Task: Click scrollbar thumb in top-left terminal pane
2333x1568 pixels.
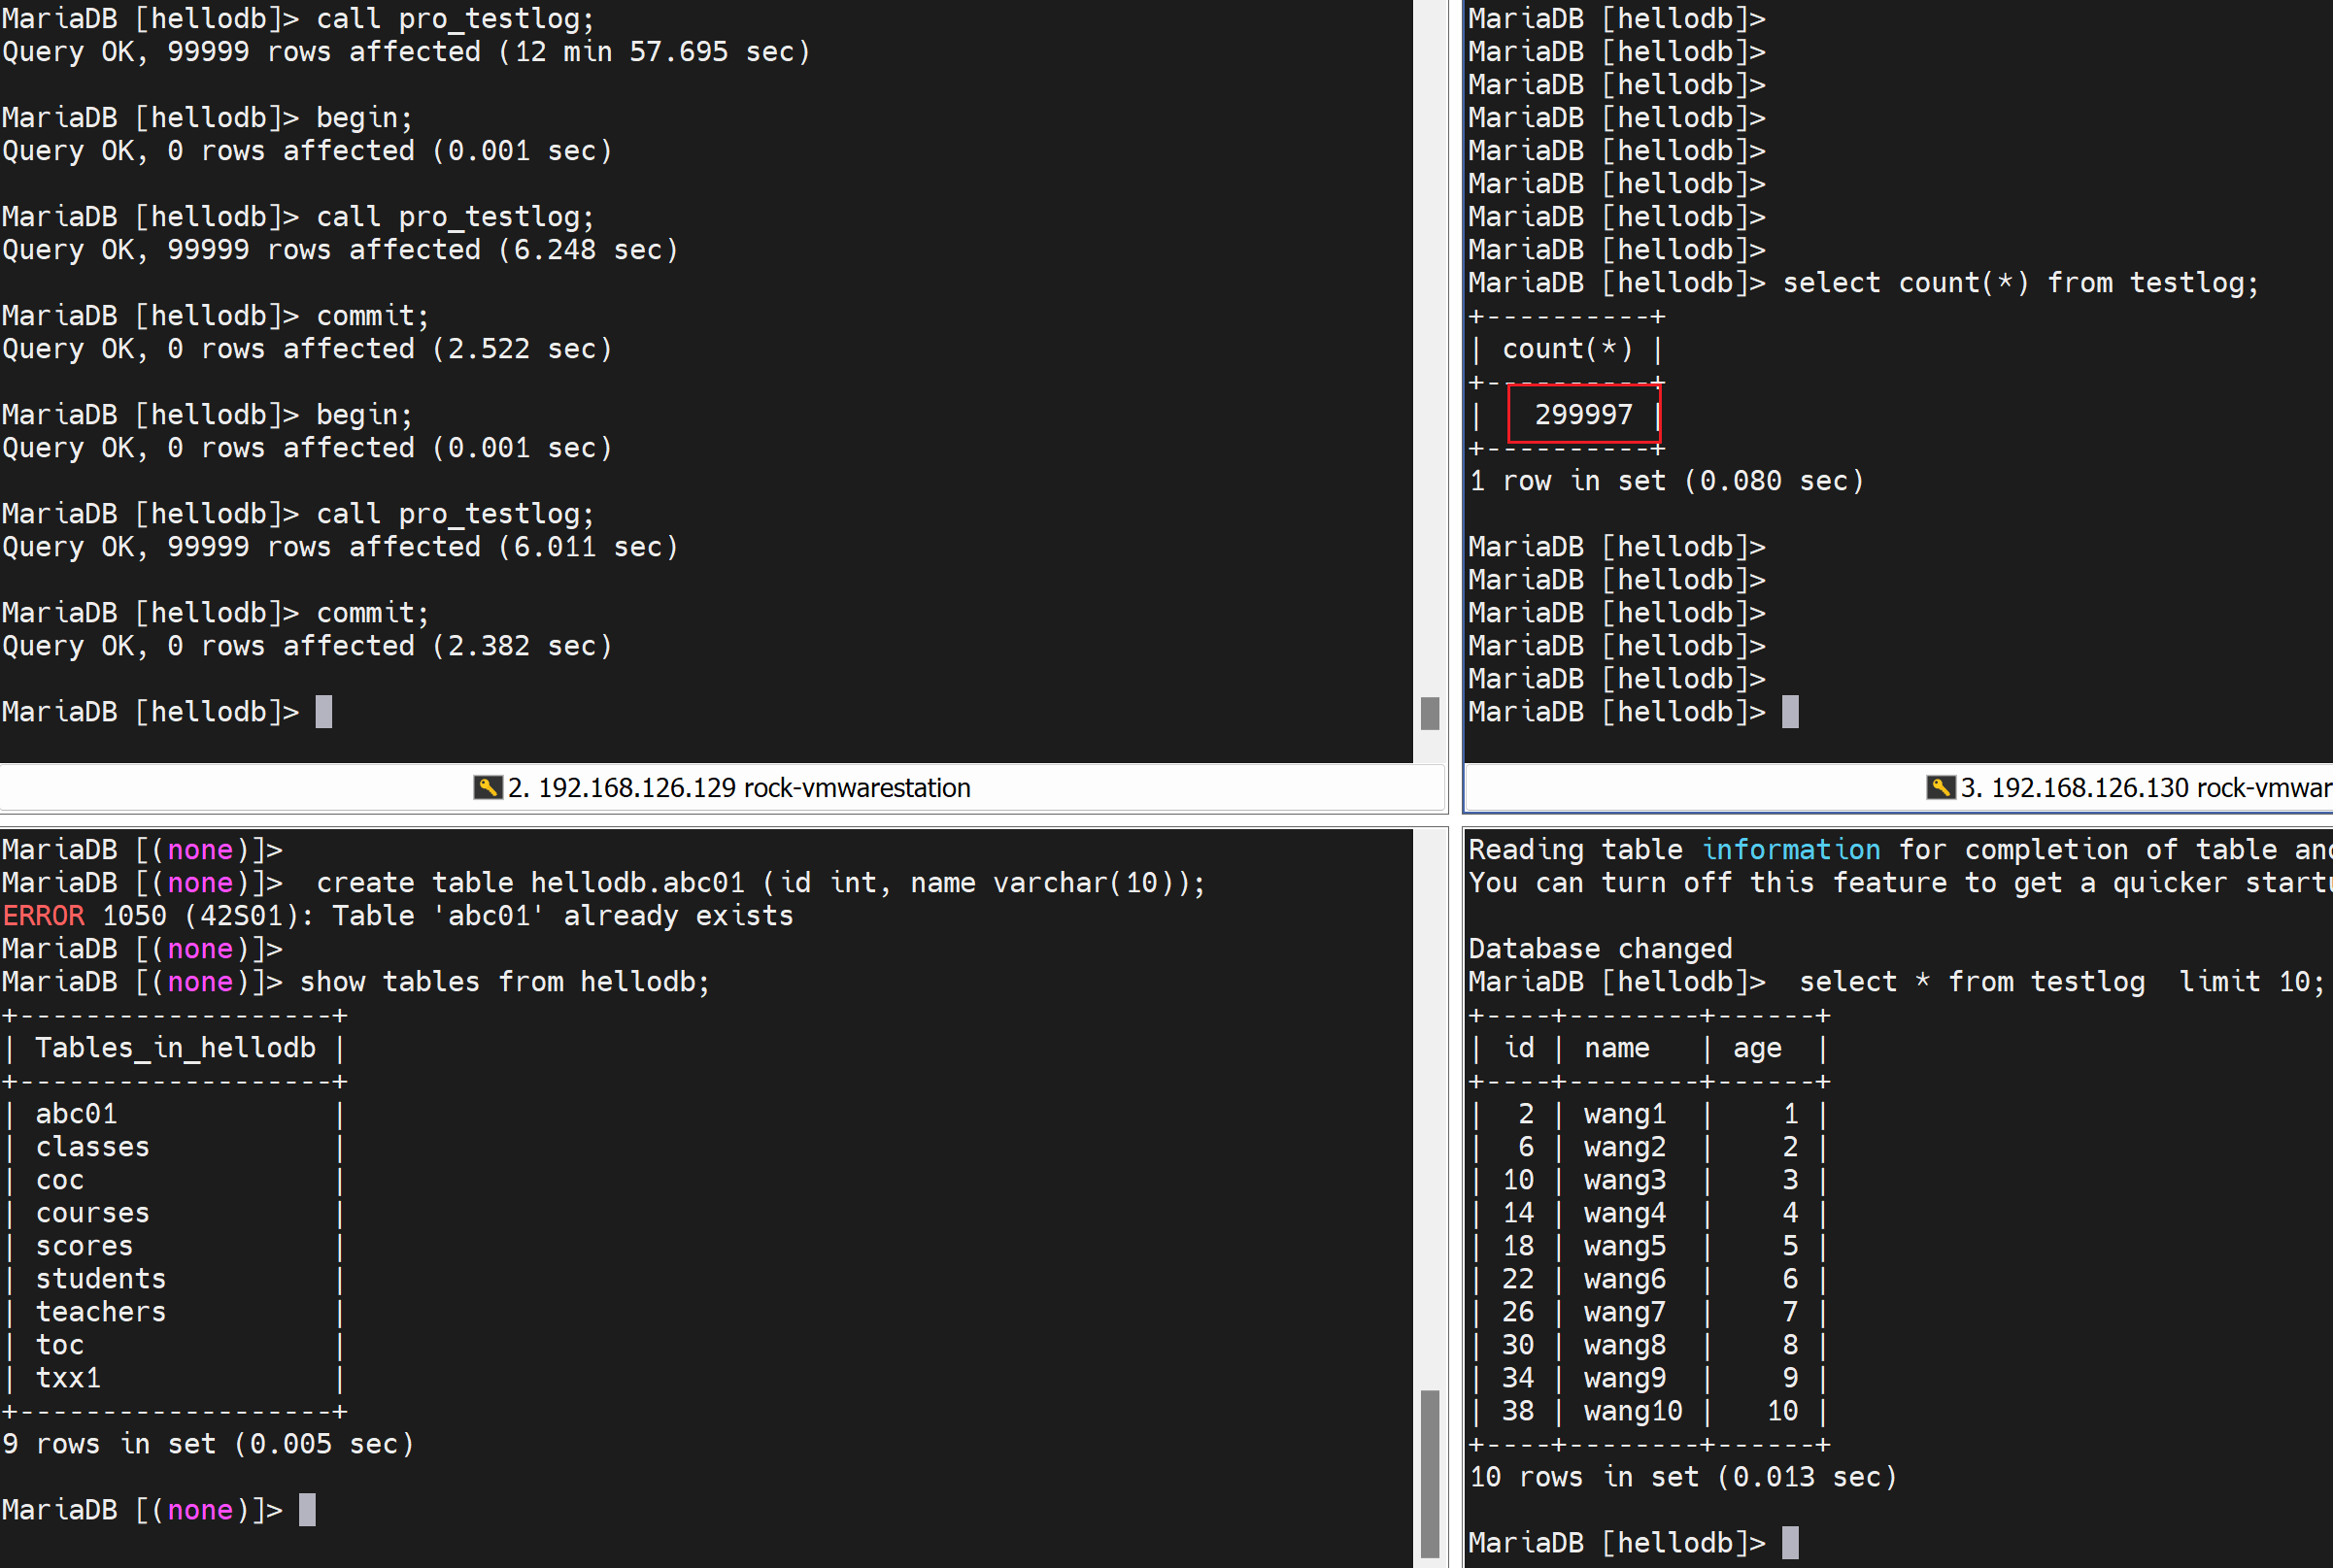Action: pos(1430,713)
